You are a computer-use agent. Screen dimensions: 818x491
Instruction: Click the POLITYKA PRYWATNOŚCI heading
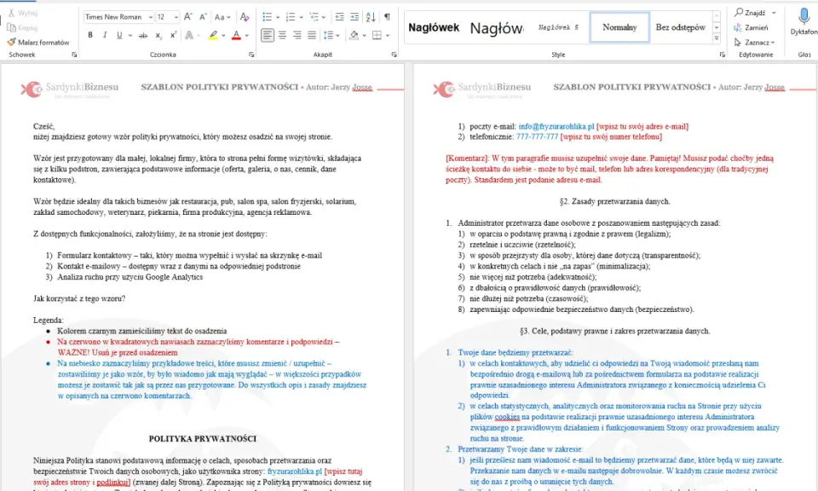[x=203, y=439]
